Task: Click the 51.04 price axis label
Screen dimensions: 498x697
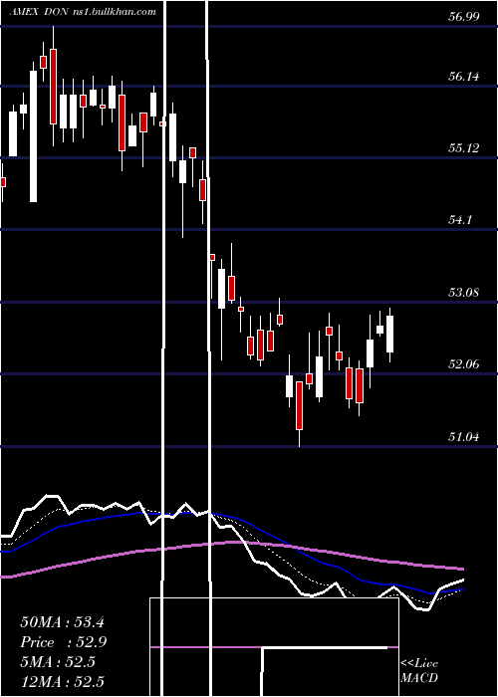Action: [464, 437]
